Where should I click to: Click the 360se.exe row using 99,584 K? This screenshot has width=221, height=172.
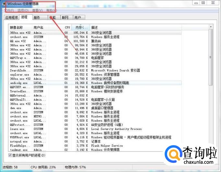(95, 45)
